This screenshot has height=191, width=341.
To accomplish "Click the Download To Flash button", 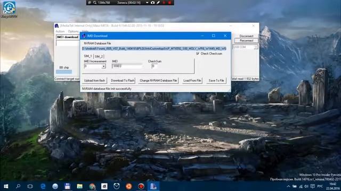I will click(x=123, y=81).
